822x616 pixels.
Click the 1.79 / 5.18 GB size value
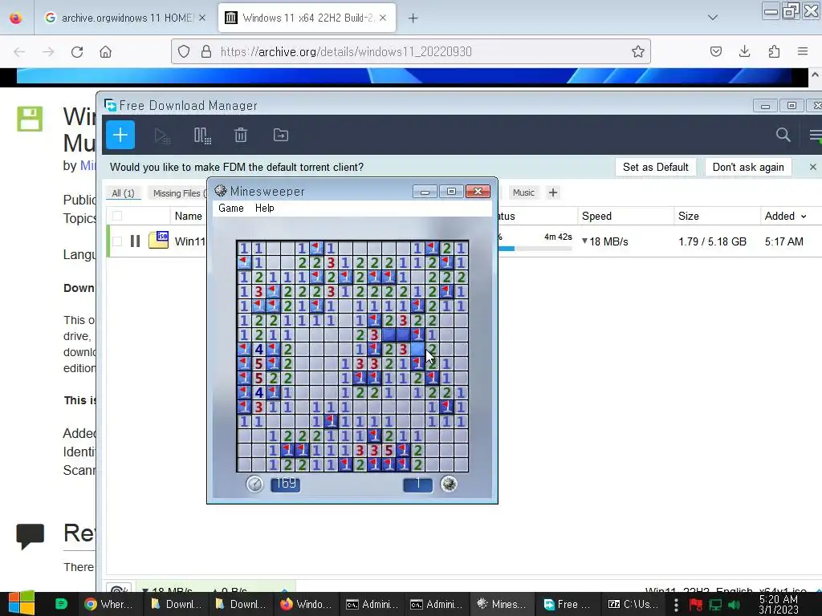[713, 241]
